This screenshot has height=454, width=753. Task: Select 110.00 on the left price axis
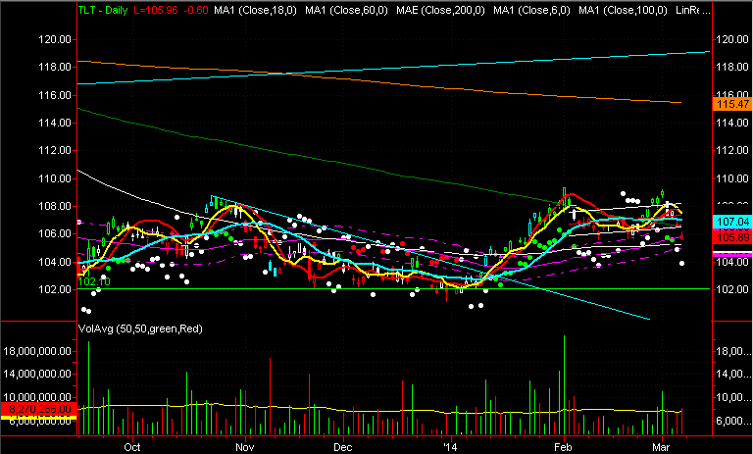(55, 178)
